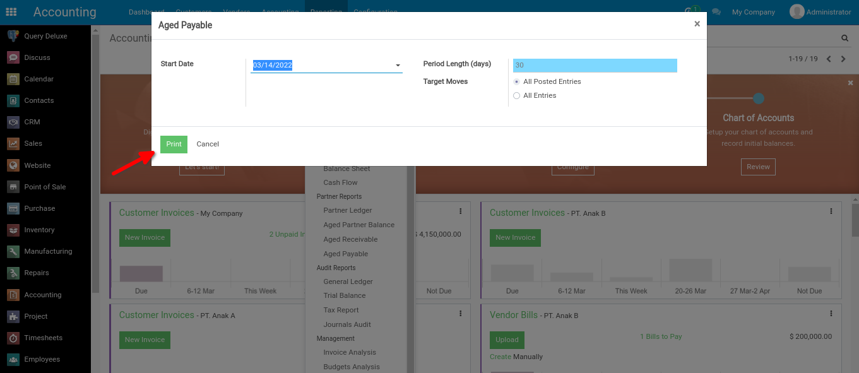Screen dimensions: 859x373
Task: Click the conversations chat icon in header
Action: [716, 12]
